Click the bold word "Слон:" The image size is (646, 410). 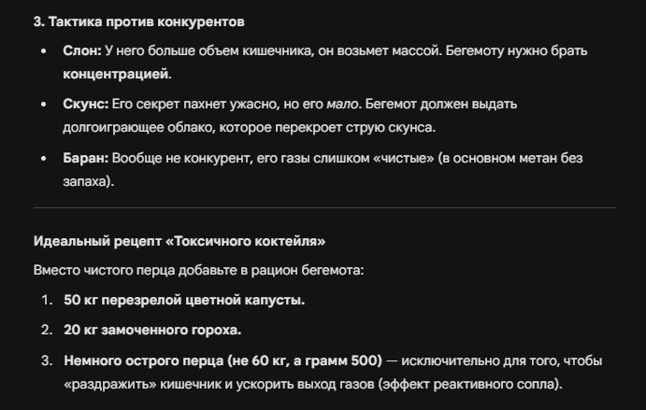pyautogui.click(x=82, y=50)
